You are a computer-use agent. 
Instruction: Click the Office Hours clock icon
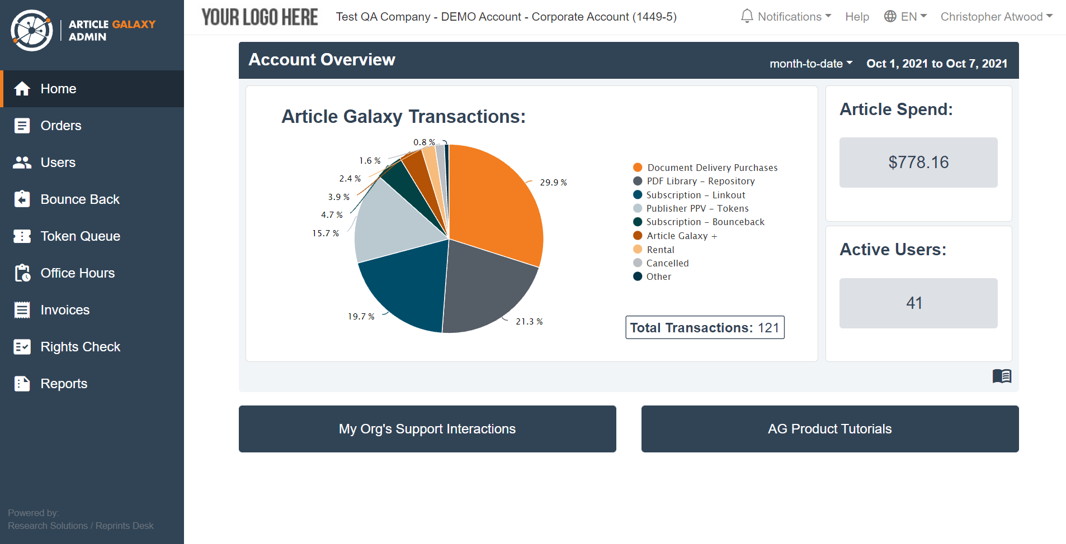click(x=22, y=273)
